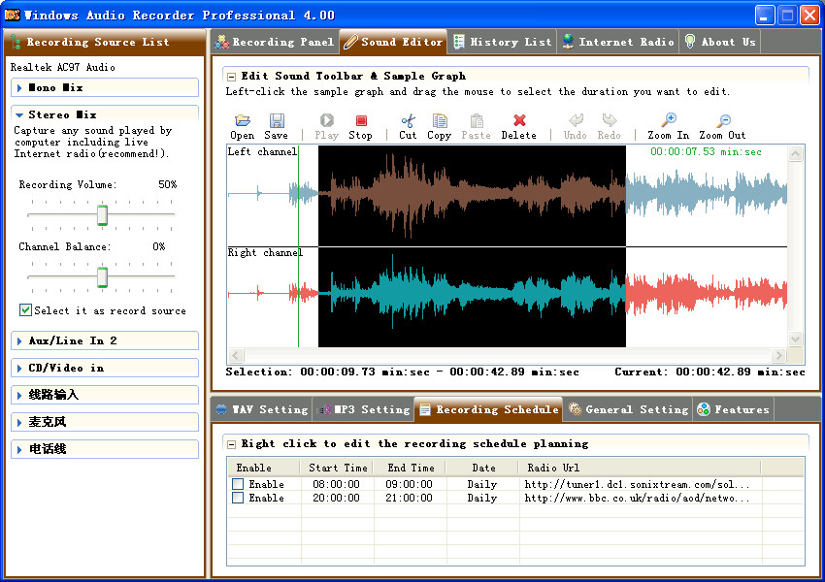Viewport: 825px width, 582px height.
Task: Click the 00:00:07.53 time indicator
Action: (x=706, y=151)
